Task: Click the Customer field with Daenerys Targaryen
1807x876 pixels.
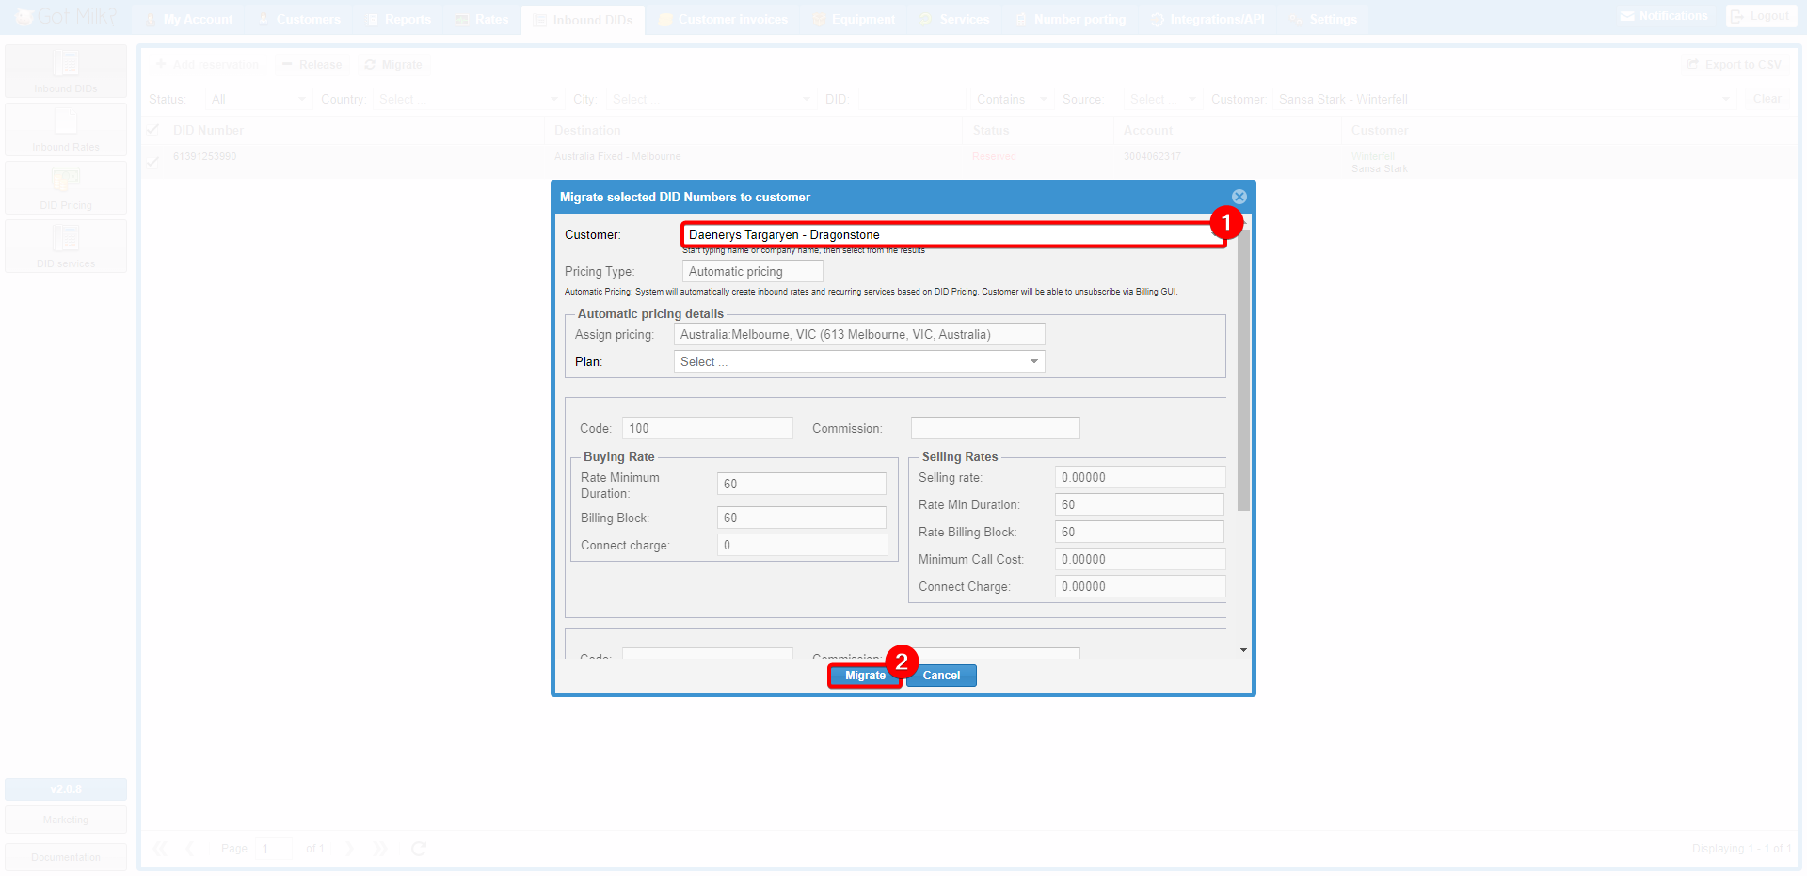Action: pyautogui.click(x=953, y=235)
